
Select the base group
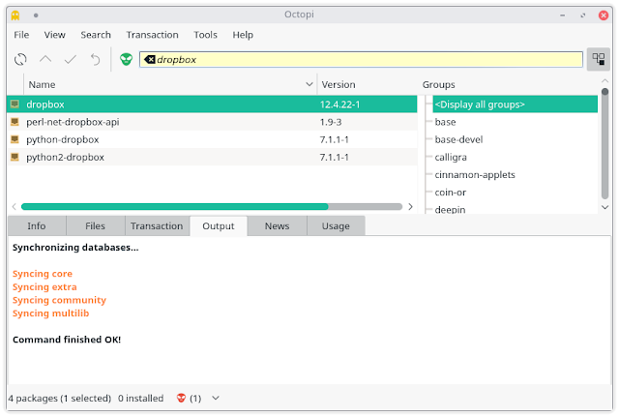click(445, 122)
